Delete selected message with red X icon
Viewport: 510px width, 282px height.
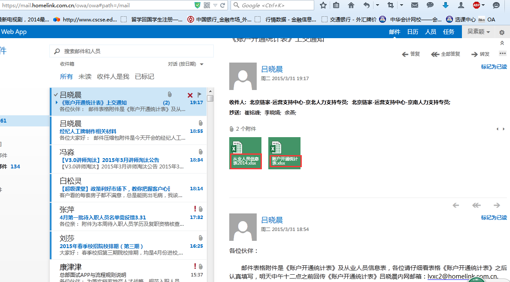[190, 95]
